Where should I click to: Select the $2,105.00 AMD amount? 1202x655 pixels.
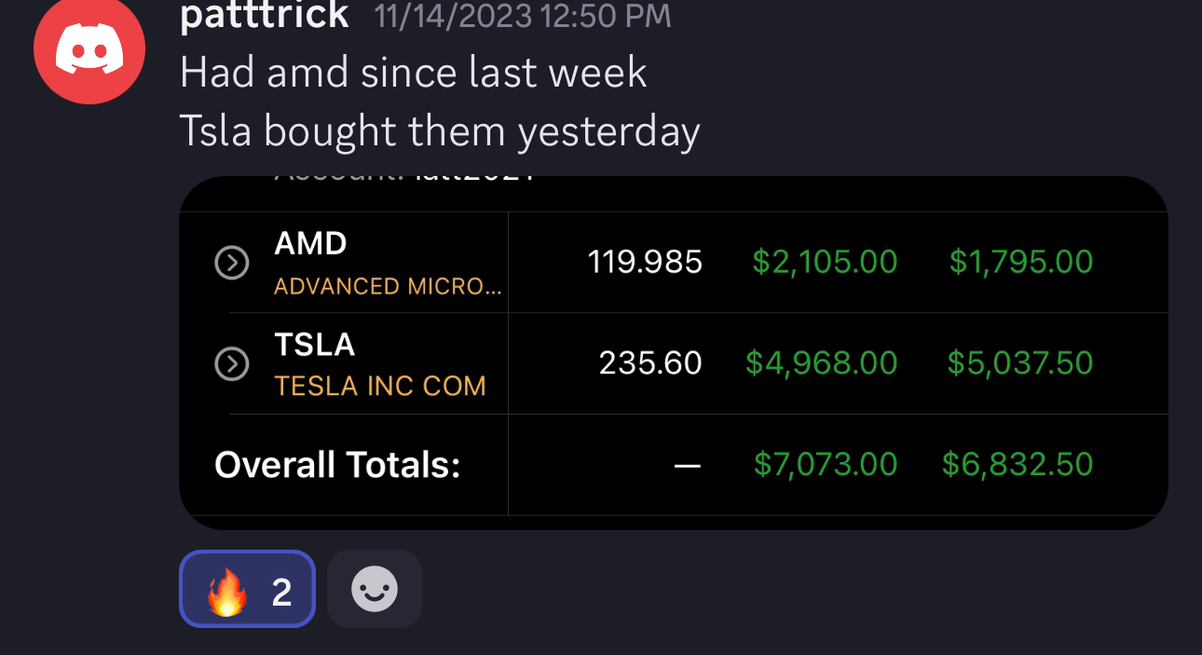[x=825, y=263]
